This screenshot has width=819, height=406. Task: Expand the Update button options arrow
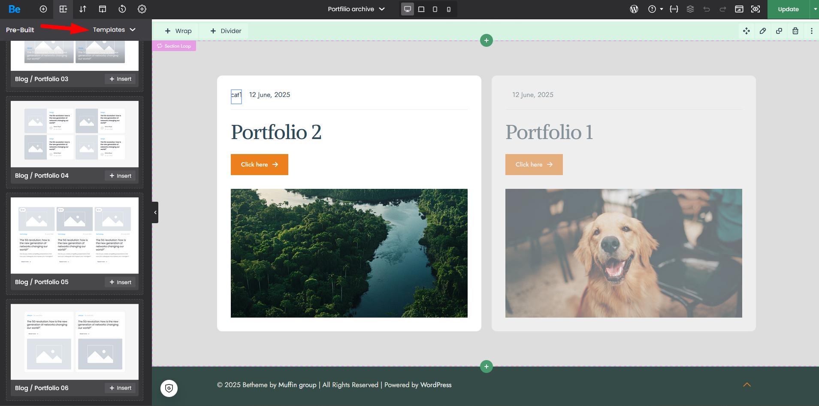(815, 9)
